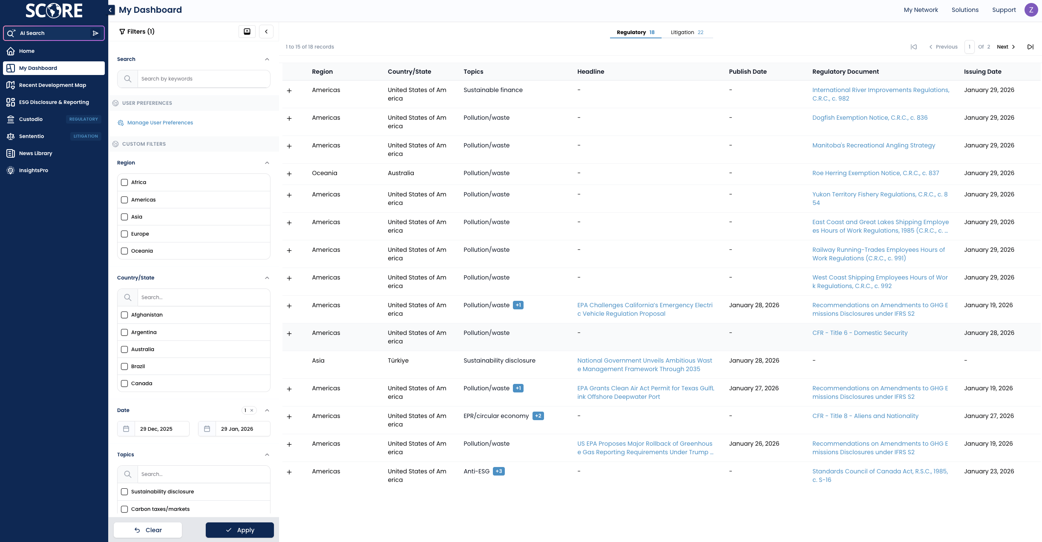Viewport: 1042px width, 542px height.
Task: Open News Library from sidebar
Action: pos(35,153)
